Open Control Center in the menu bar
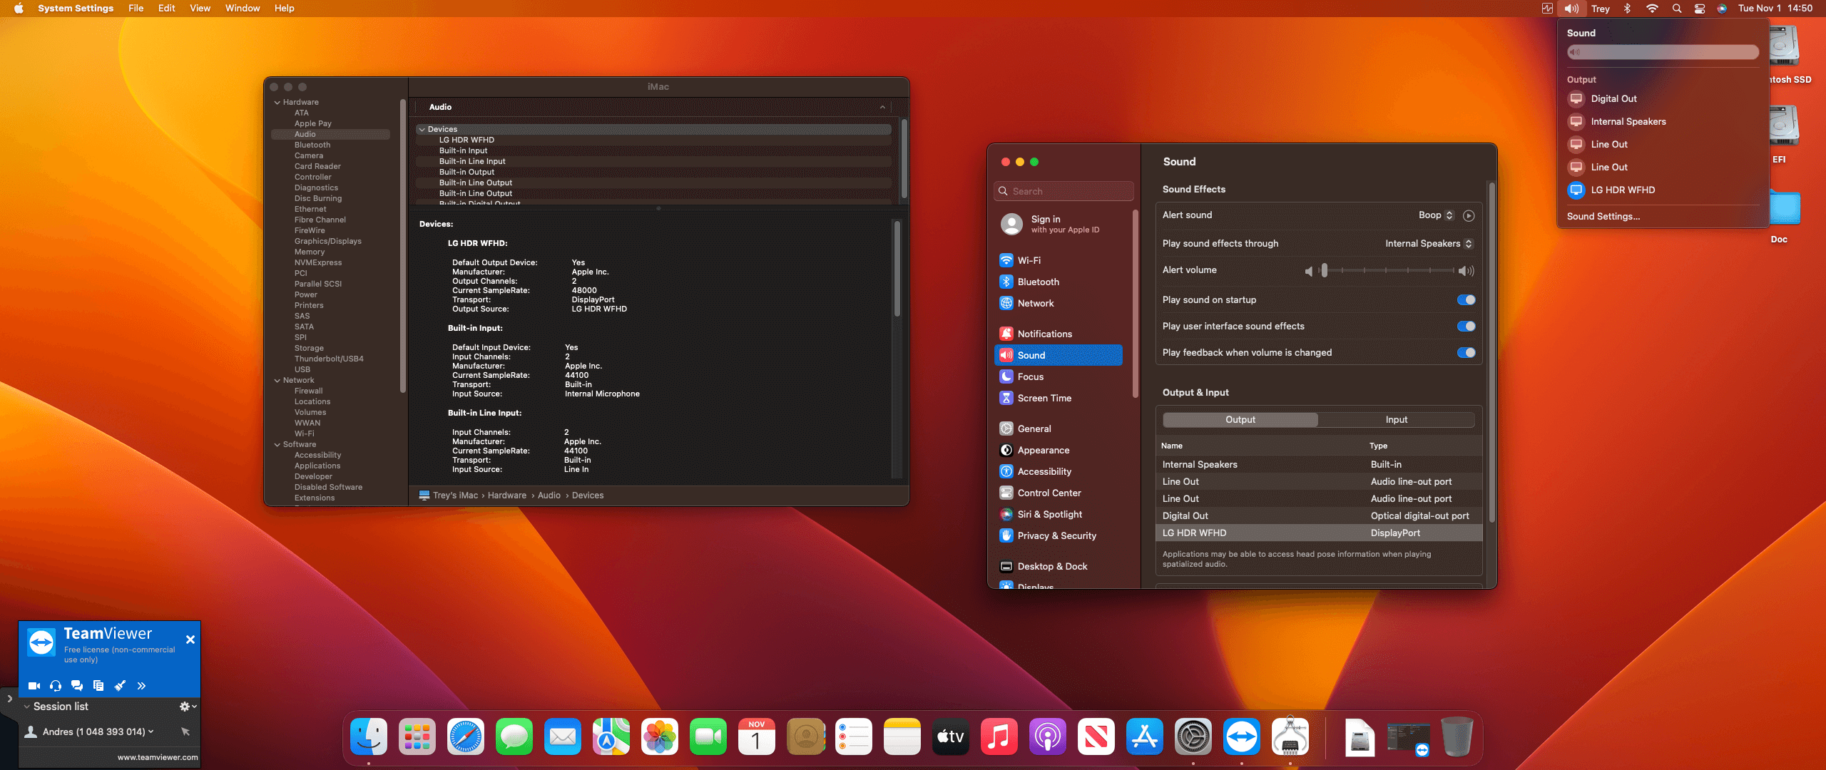This screenshot has height=770, width=1826. (1700, 9)
